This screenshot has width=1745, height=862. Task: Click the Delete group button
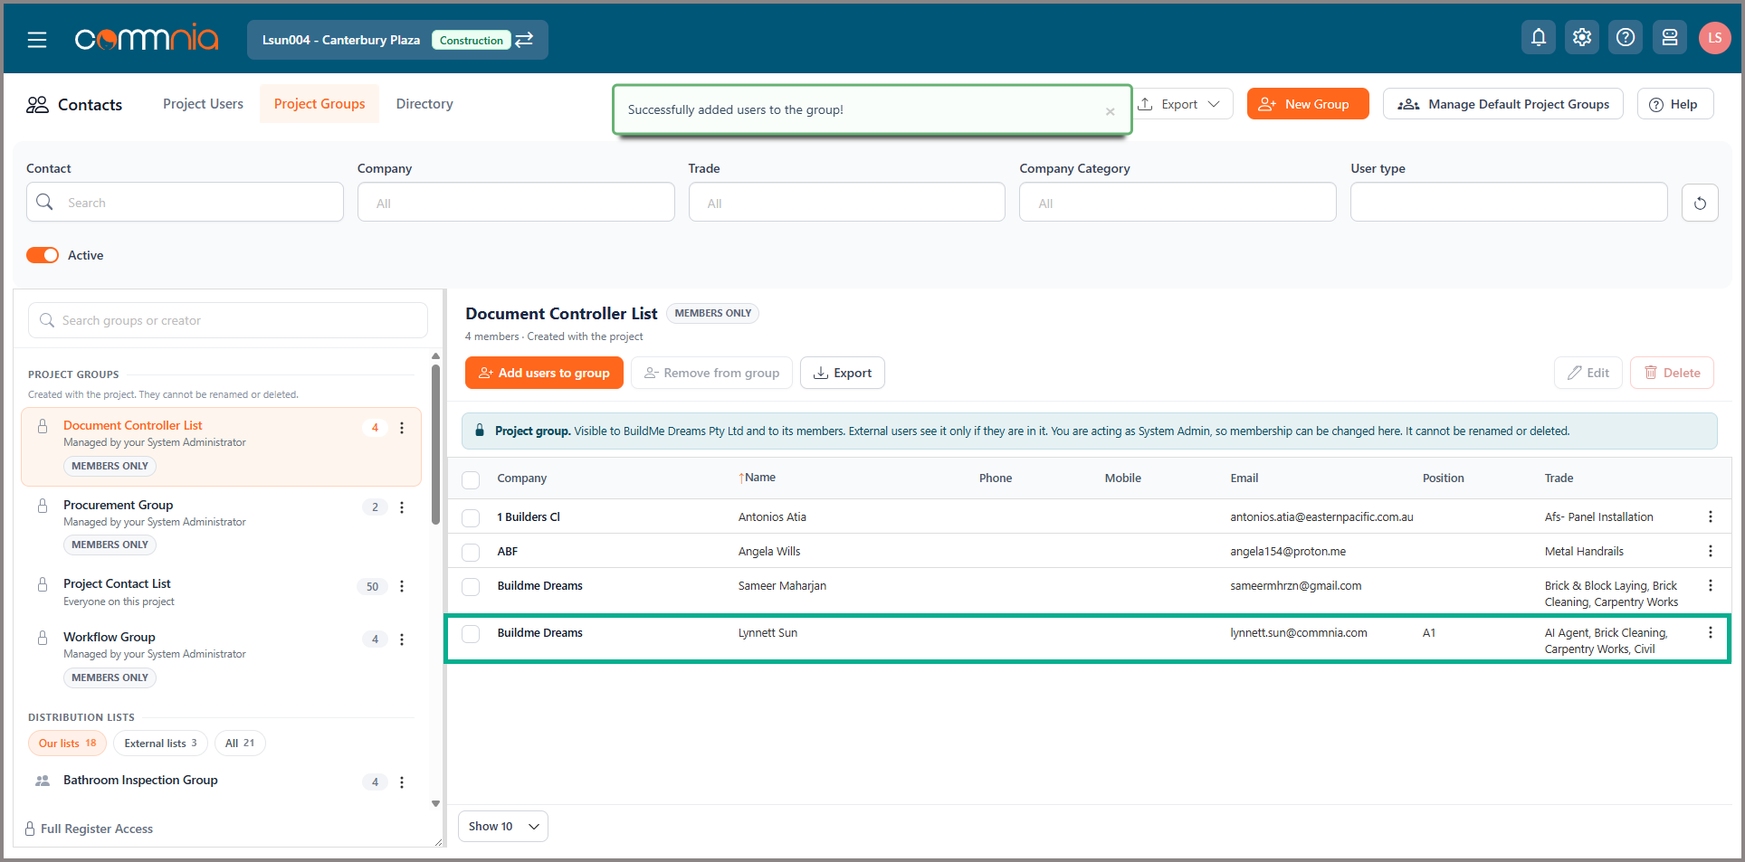pyautogui.click(x=1673, y=373)
